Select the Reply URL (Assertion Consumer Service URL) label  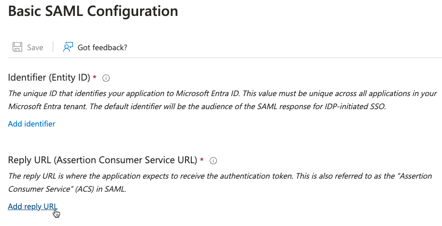[x=102, y=160]
